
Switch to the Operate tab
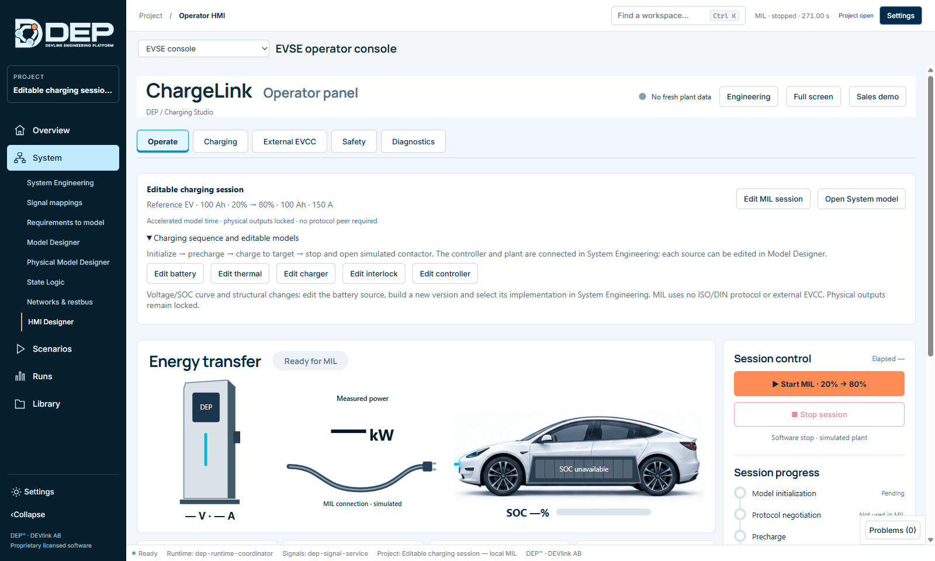point(162,141)
